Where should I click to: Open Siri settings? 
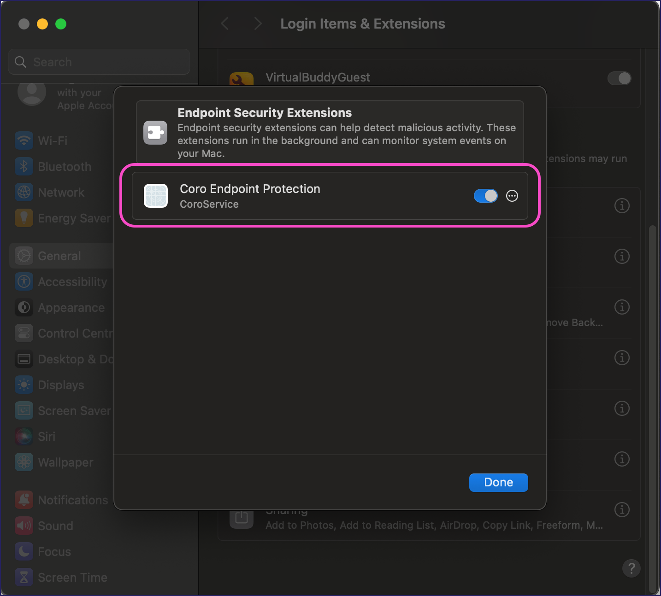click(47, 436)
